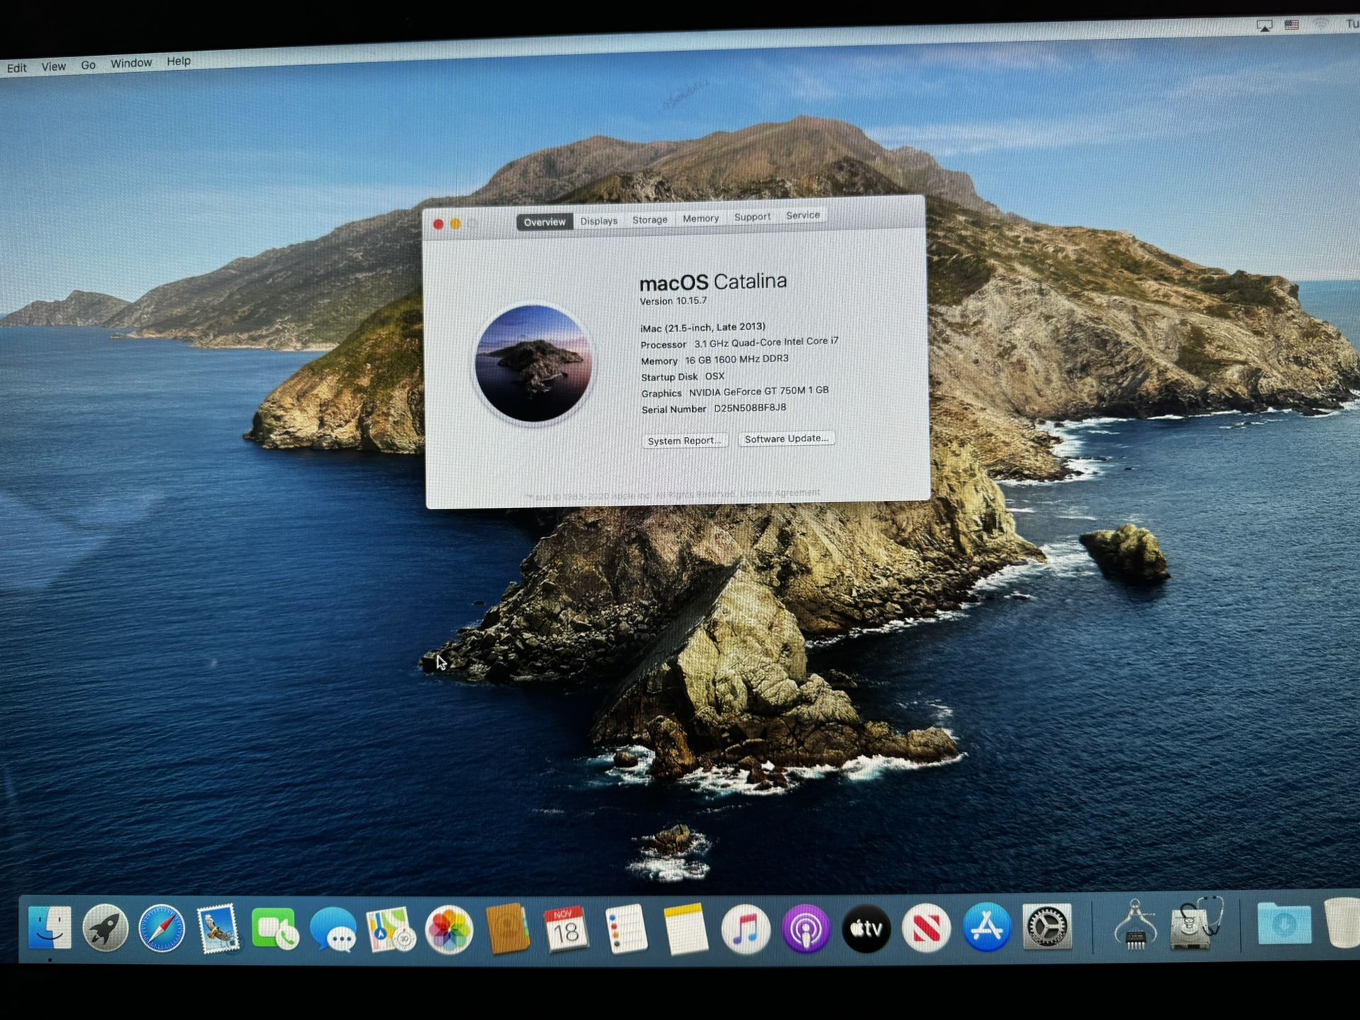Select the Displays tab
1360x1020 pixels.
[599, 220]
